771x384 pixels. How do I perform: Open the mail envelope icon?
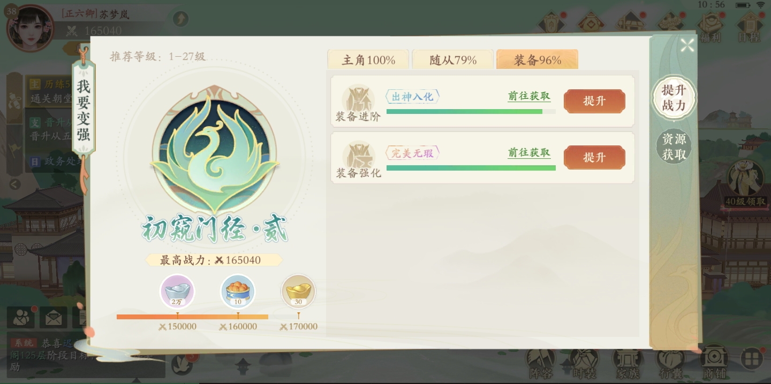(53, 318)
